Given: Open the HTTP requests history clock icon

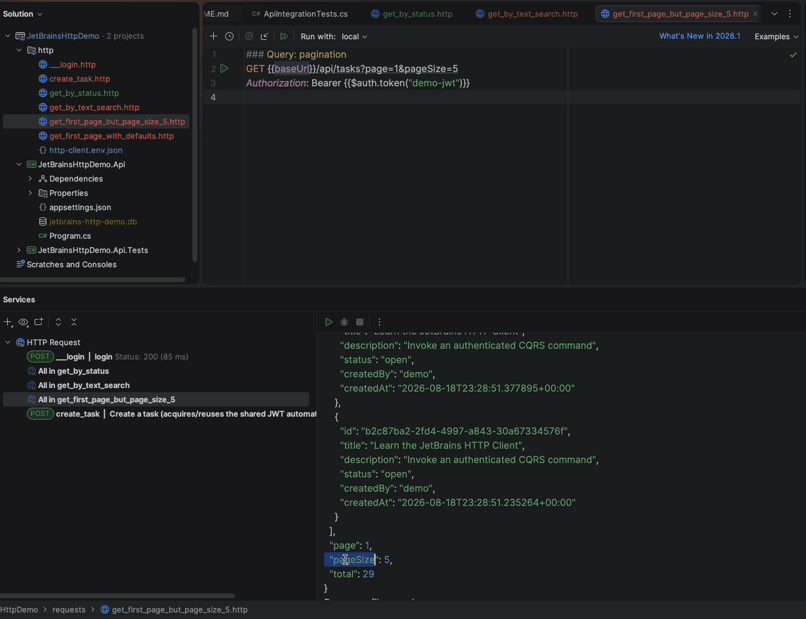Looking at the screenshot, I should coord(229,36).
